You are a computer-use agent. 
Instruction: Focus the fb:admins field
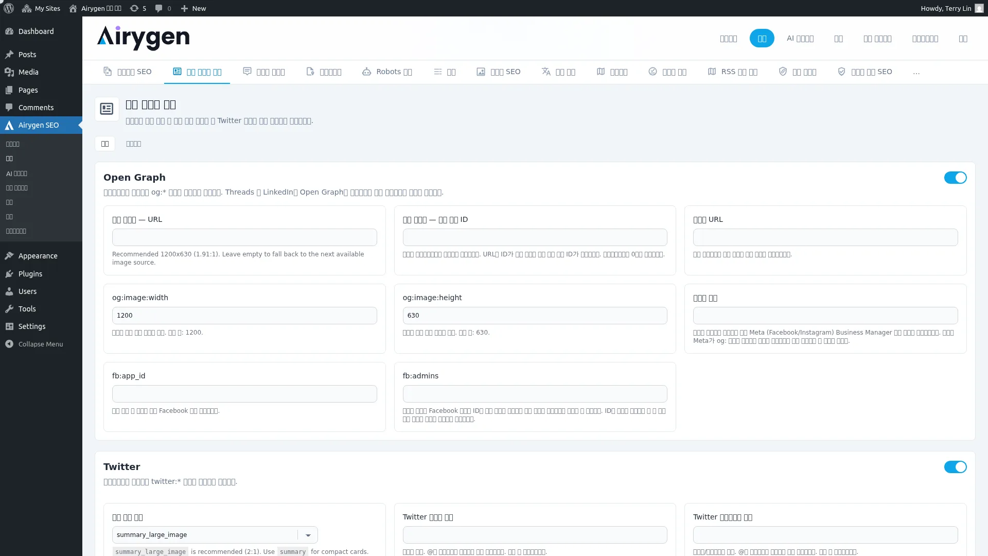click(535, 394)
